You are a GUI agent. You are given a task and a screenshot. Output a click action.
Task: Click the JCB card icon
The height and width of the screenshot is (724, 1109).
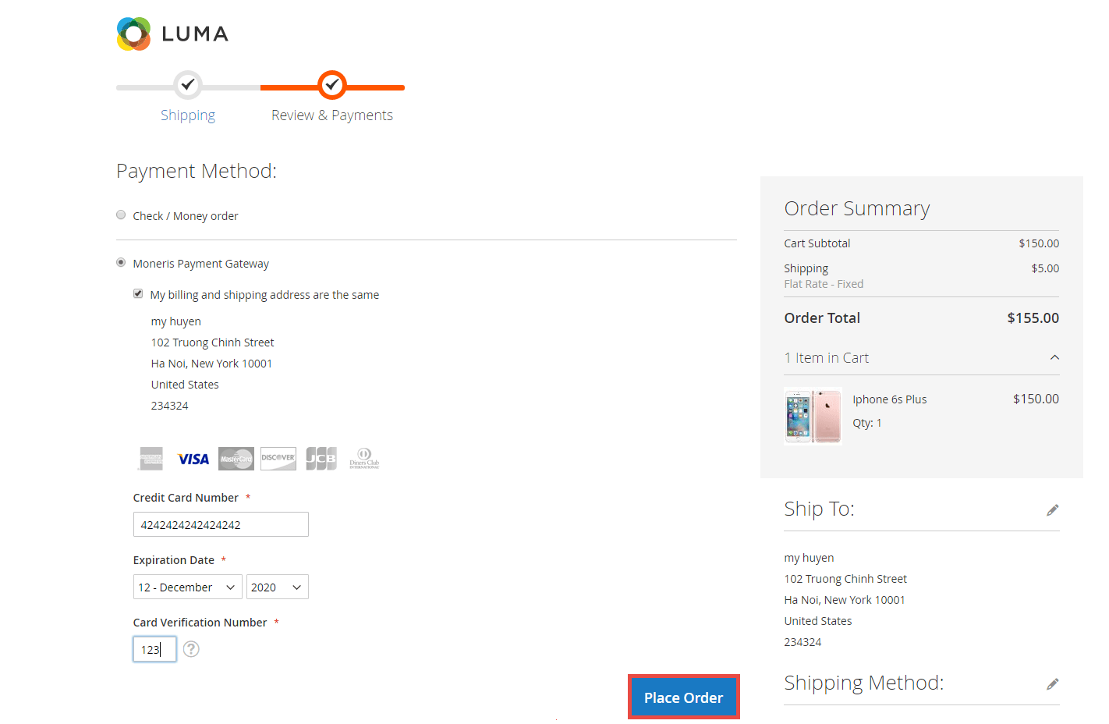pyautogui.click(x=321, y=459)
